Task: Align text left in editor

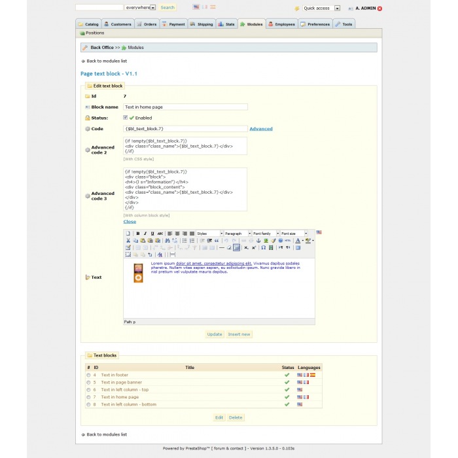Action: pyautogui.click(x=170, y=234)
